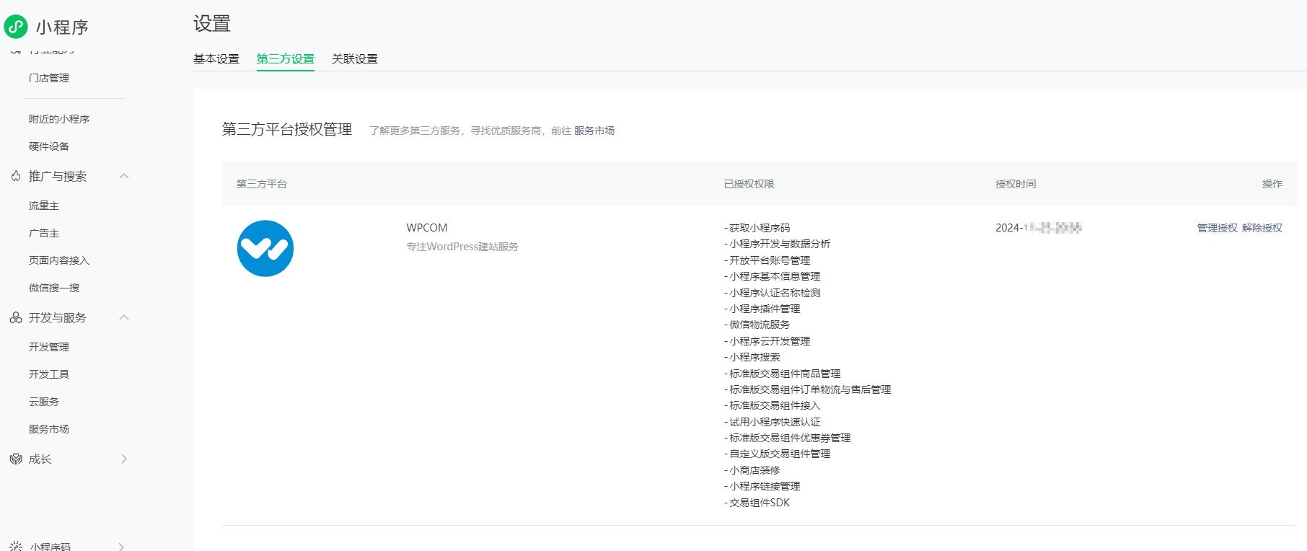Click the 标准版交易组件接入 permission entry

[773, 405]
